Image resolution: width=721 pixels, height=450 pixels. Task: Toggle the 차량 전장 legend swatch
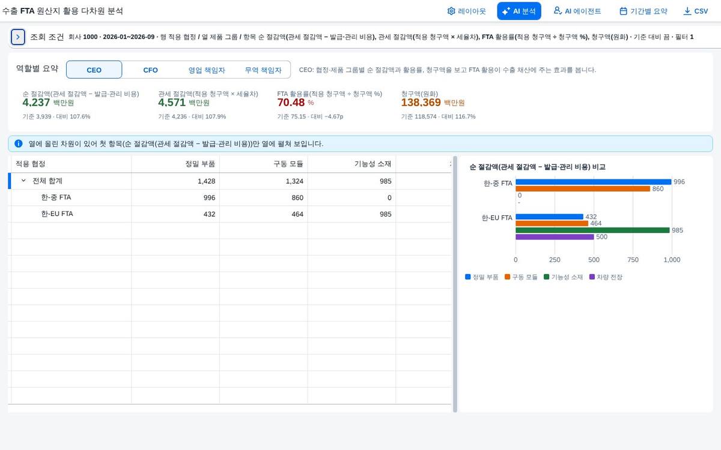pyautogui.click(x=592, y=277)
